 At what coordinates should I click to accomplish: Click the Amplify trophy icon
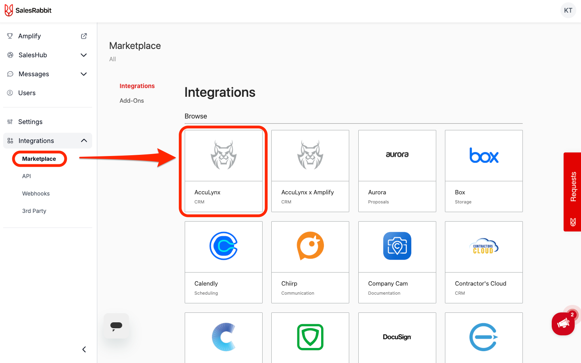(x=10, y=36)
